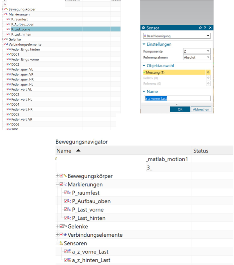Screen dimensions: 234x265
Task: Expand Bewegungskörper in lower navigator
Action: pos(57,176)
